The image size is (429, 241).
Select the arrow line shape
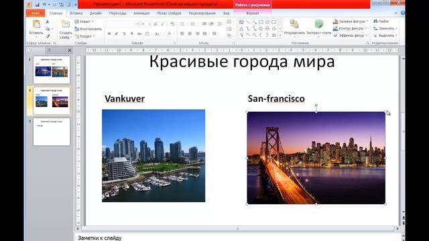coord(254,22)
